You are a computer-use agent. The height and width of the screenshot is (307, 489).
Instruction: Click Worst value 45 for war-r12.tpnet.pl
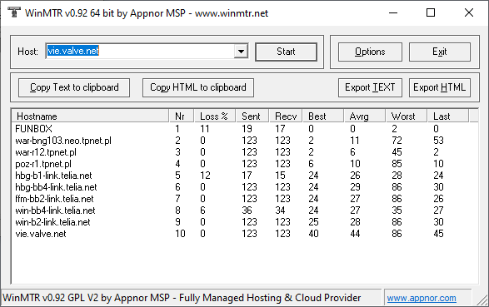click(397, 152)
